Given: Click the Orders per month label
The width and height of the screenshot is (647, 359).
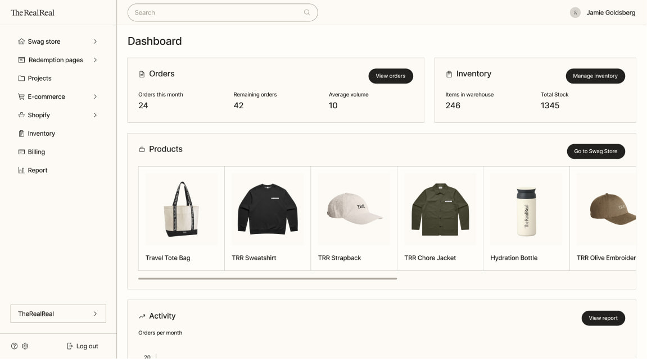Looking at the screenshot, I should 160,333.
